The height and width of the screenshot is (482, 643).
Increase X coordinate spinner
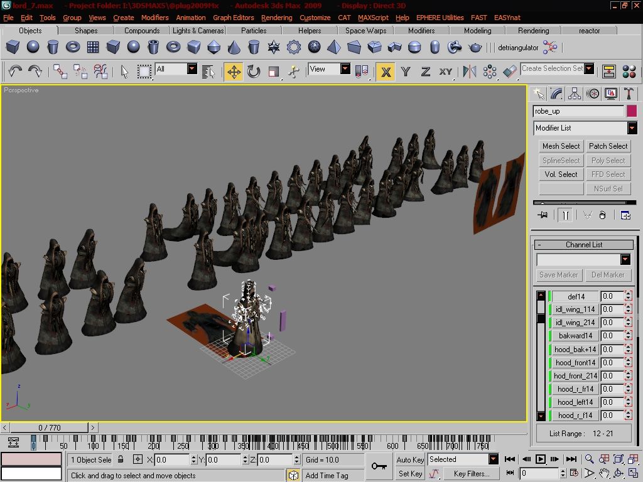pos(193,457)
